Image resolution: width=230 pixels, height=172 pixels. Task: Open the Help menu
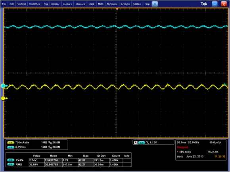pyautogui.click(x=147, y=4)
